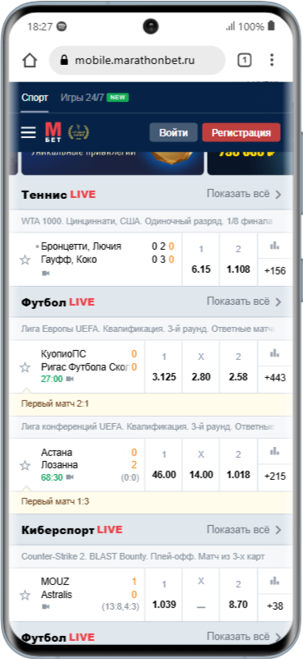Screen dimensions: 303x659
Task: Open the browser three-dot menu
Action: [x=272, y=60]
